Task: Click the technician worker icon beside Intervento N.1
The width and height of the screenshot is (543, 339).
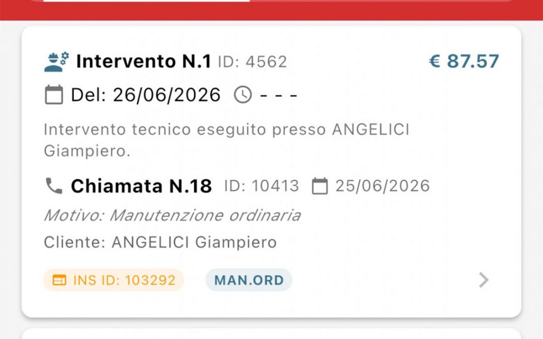Action: 56,61
